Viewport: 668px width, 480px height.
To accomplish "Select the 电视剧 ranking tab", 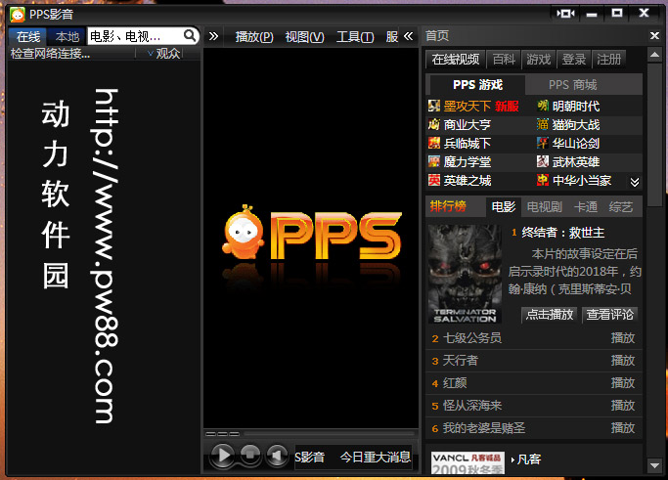I will coord(544,206).
